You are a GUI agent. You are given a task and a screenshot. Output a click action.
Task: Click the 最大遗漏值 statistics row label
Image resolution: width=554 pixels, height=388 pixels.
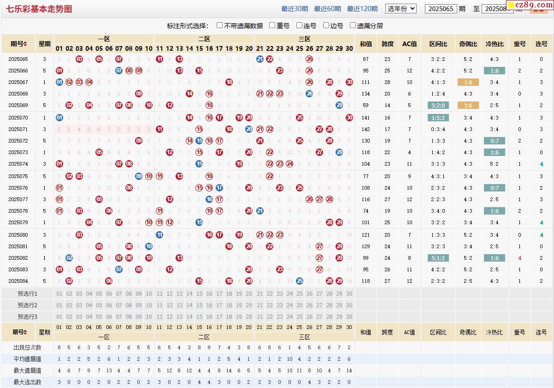28,370
